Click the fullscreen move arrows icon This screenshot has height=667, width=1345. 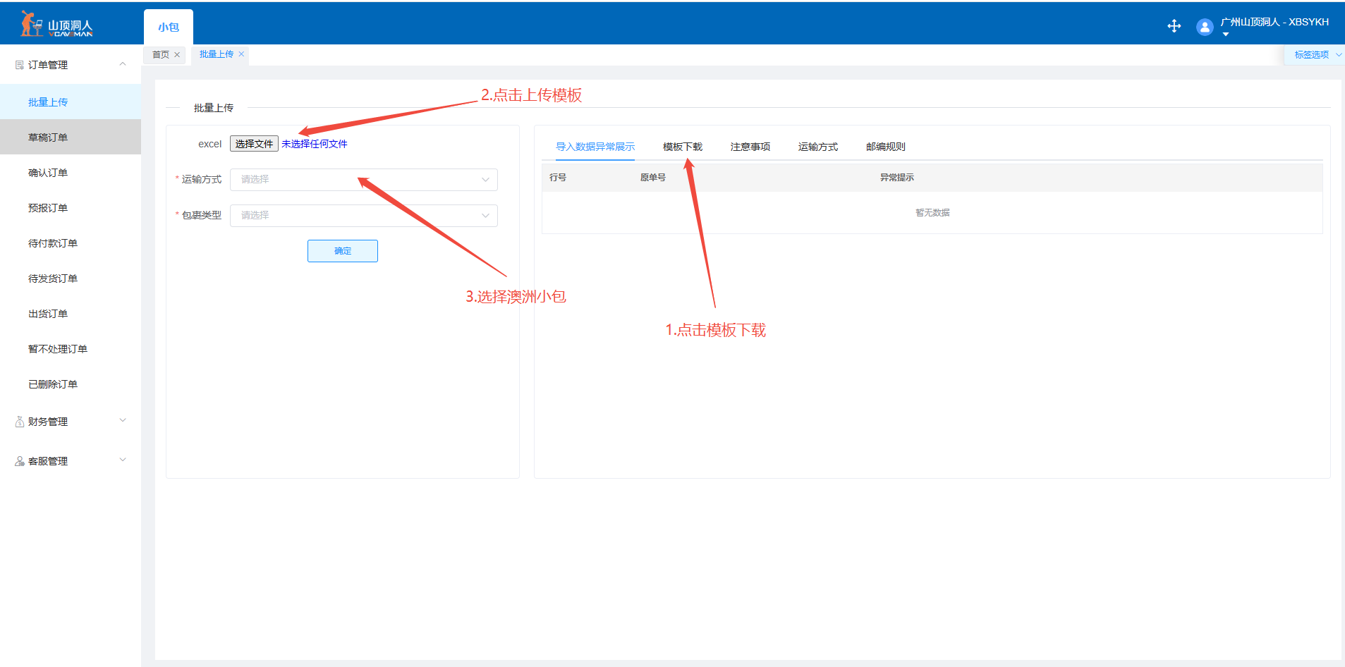pos(1174,26)
